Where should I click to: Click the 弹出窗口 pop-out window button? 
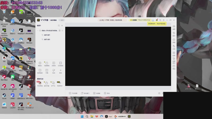85,93
